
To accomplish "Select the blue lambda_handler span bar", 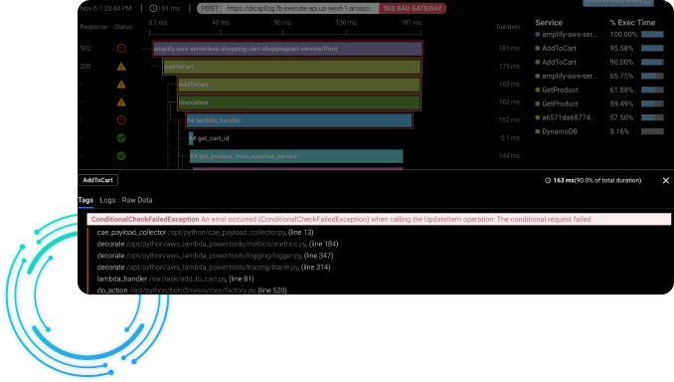I will click(x=299, y=120).
